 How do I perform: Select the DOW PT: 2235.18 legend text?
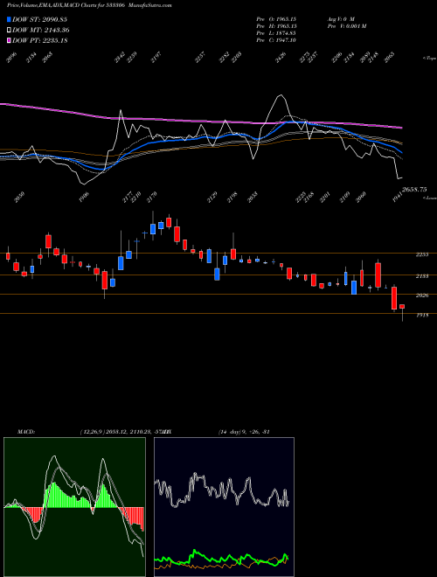(x=39, y=40)
